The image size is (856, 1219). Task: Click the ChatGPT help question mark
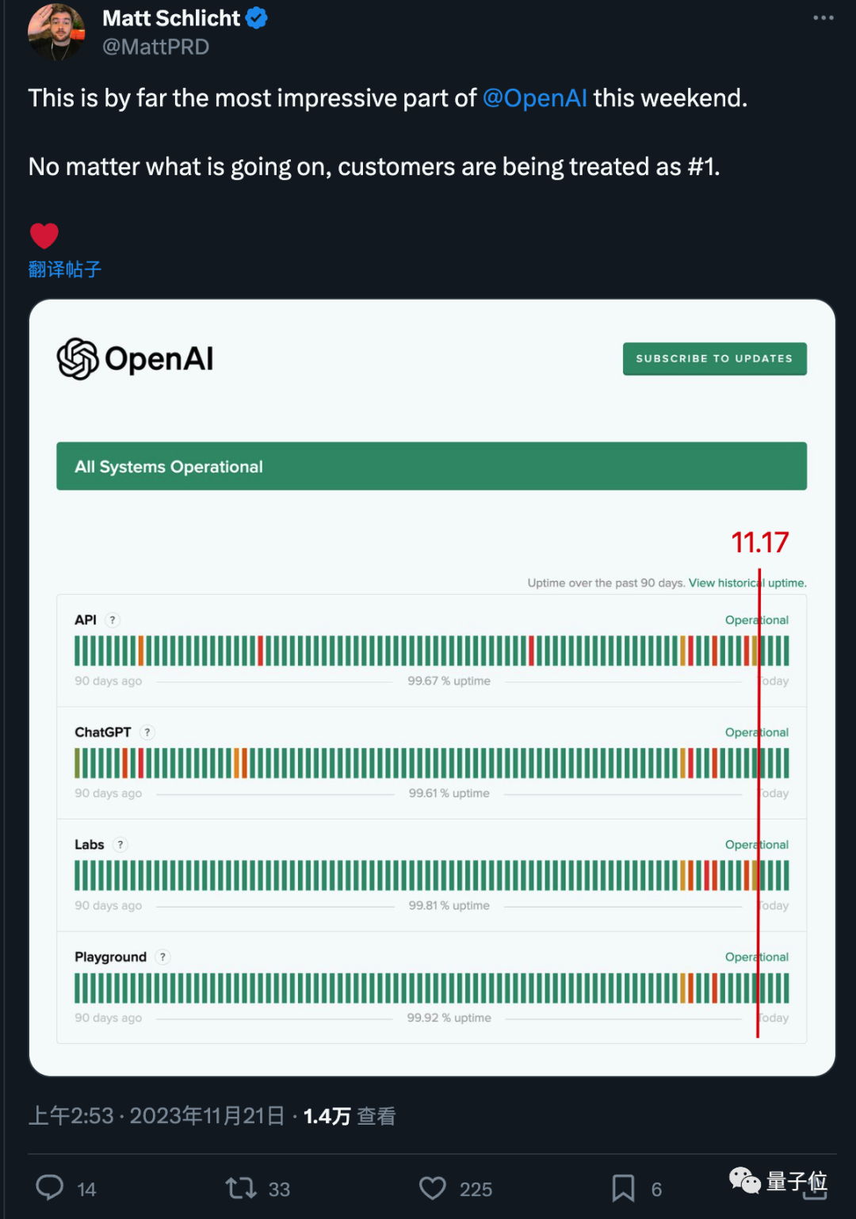[147, 732]
